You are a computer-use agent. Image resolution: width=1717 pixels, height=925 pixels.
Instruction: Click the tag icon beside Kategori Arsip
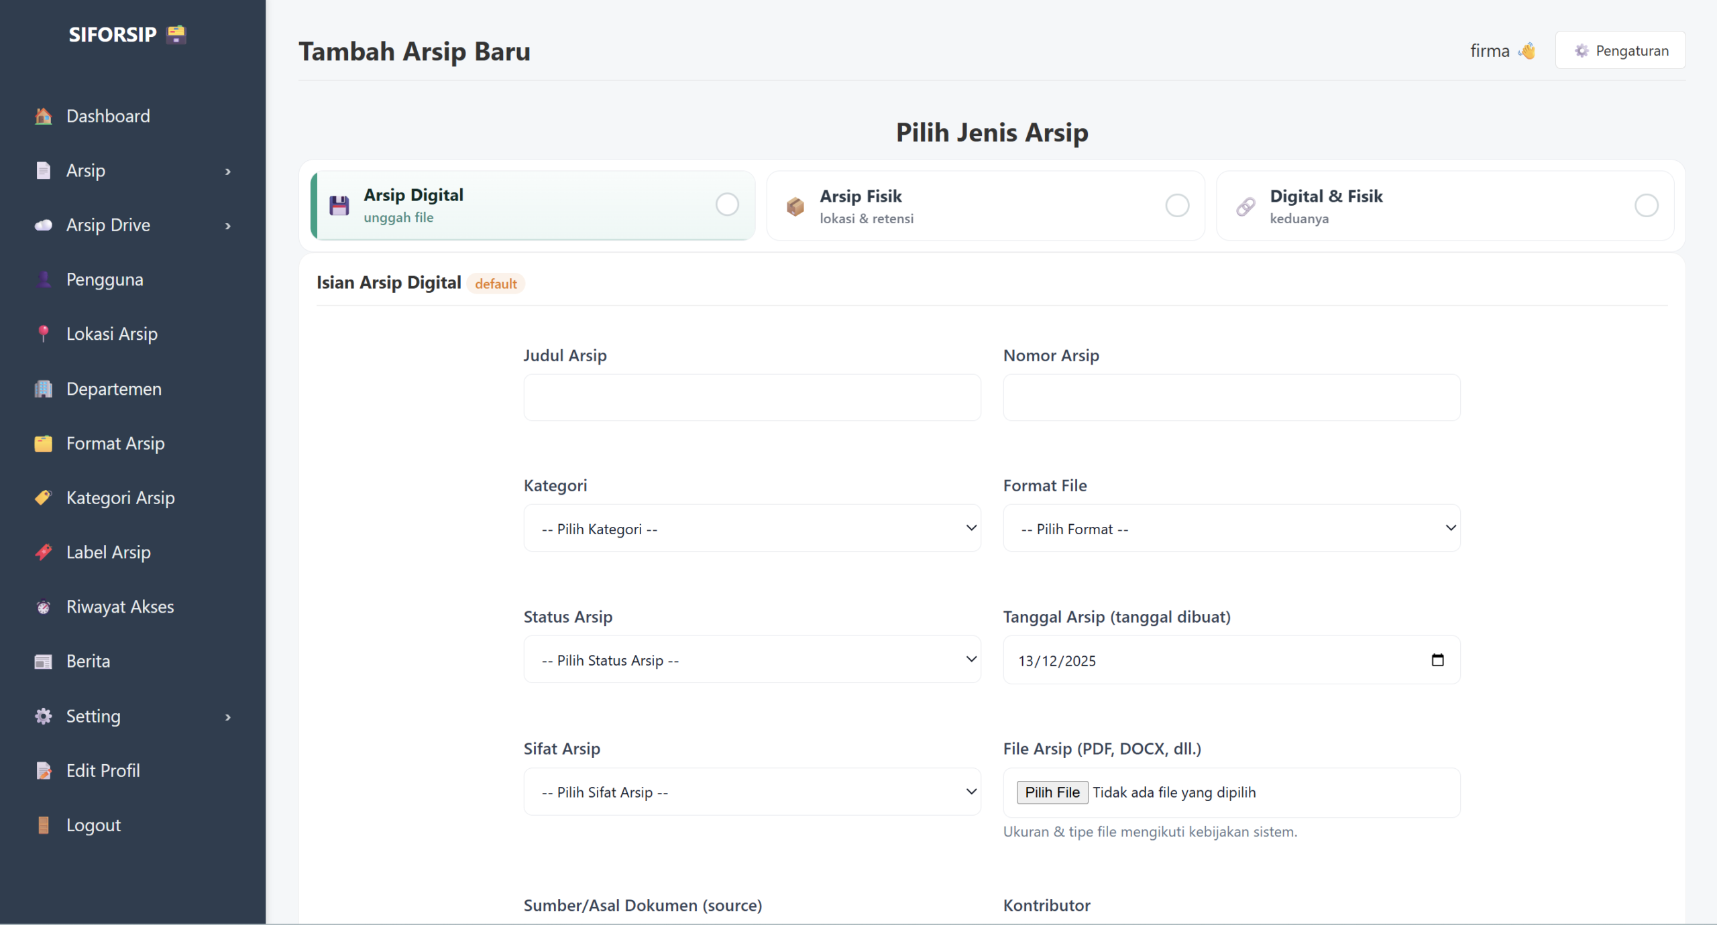pos(44,497)
